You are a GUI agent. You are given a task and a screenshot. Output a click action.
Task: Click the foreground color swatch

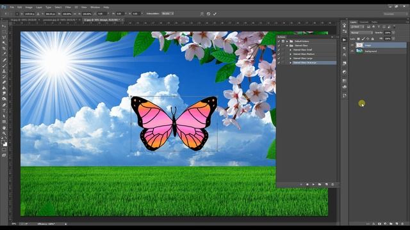point(3,142)
